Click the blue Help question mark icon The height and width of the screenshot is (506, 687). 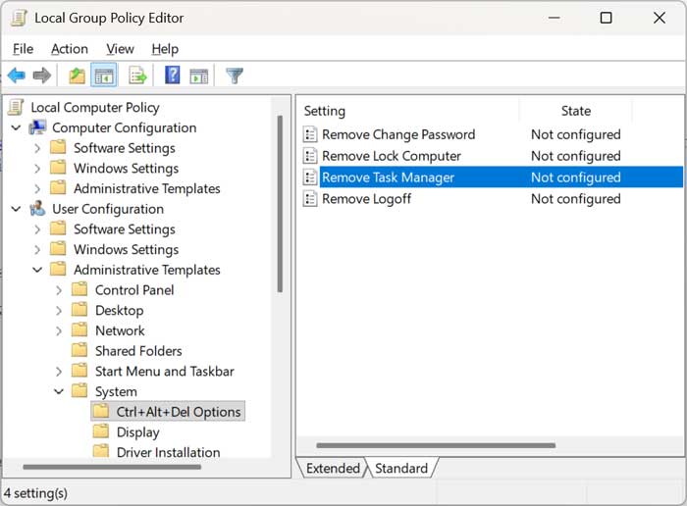pyautogui.click(x=172, y=76)
